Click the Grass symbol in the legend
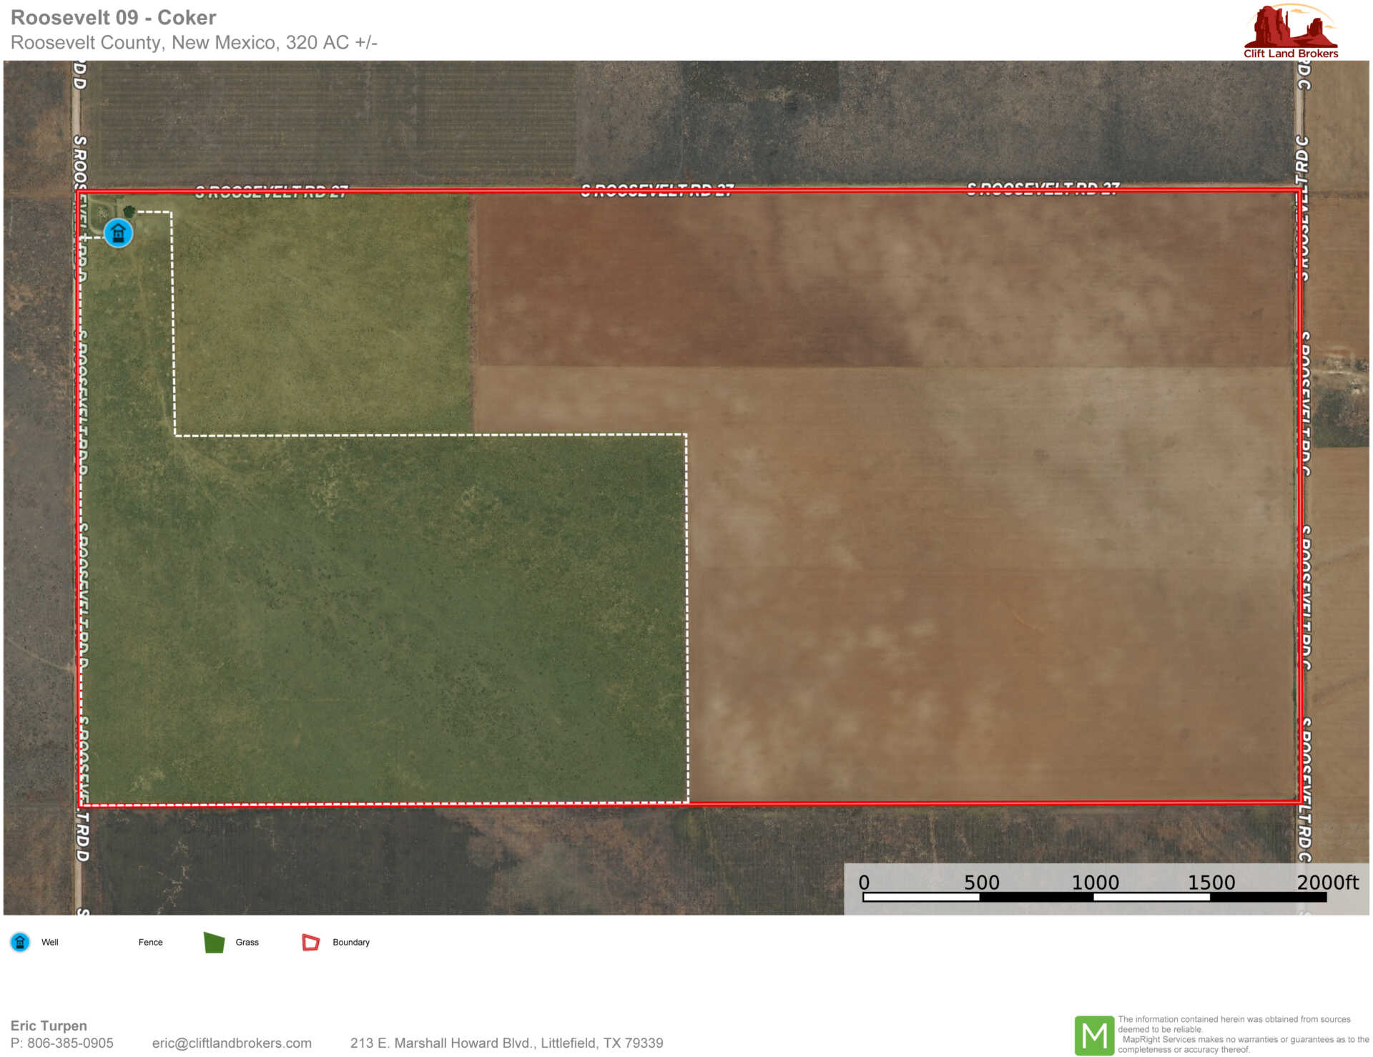 click(216, 942)
